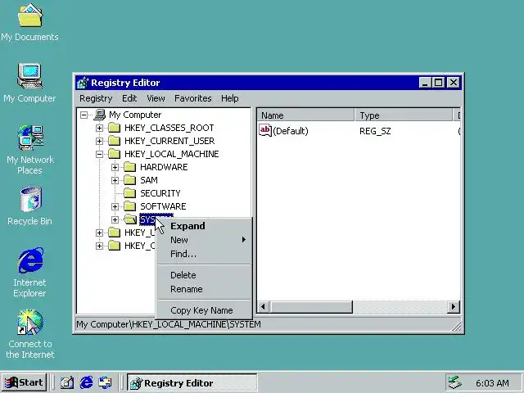Select the SOFTWARE key label
This screenshot has height=393, width=524.
pos(163,206)
